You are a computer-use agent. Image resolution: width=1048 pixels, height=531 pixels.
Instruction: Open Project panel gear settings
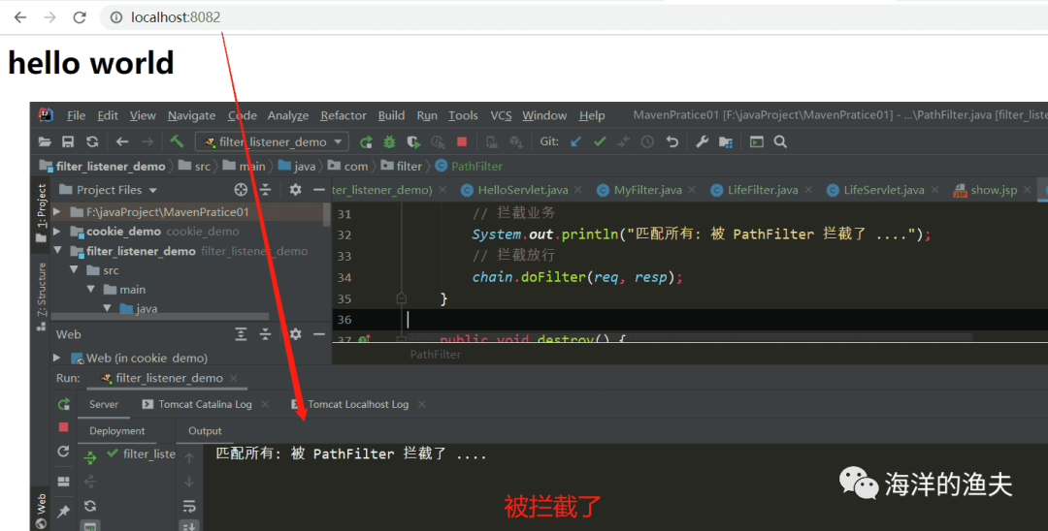pyautogui.click(x=295, y=190)
